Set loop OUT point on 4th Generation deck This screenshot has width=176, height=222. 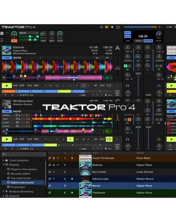102,139
